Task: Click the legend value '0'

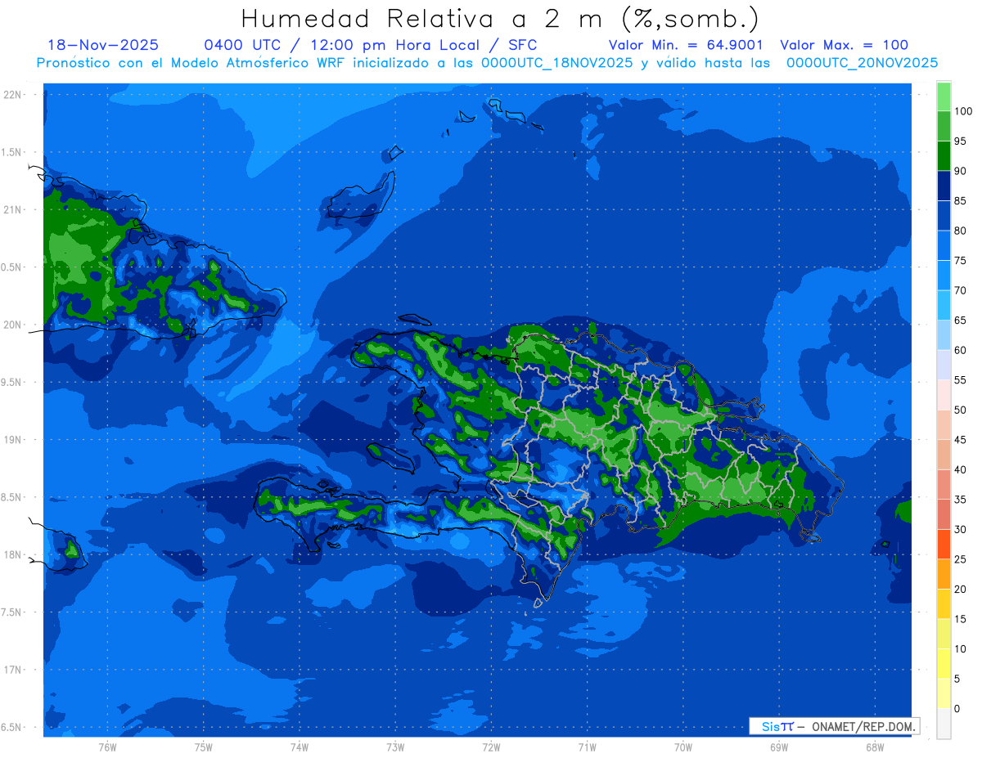Action: tap(957, 708)
